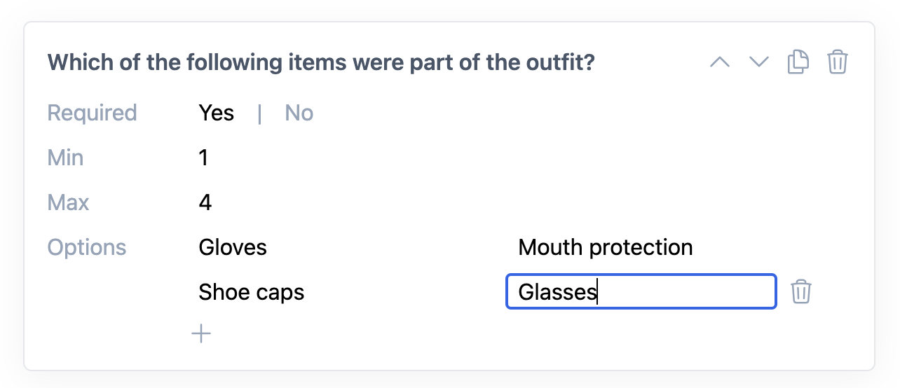Focus the Glasses option text field
Image resolution: width=900 pixels, height=388 pixels.
(x=641, y=291)
